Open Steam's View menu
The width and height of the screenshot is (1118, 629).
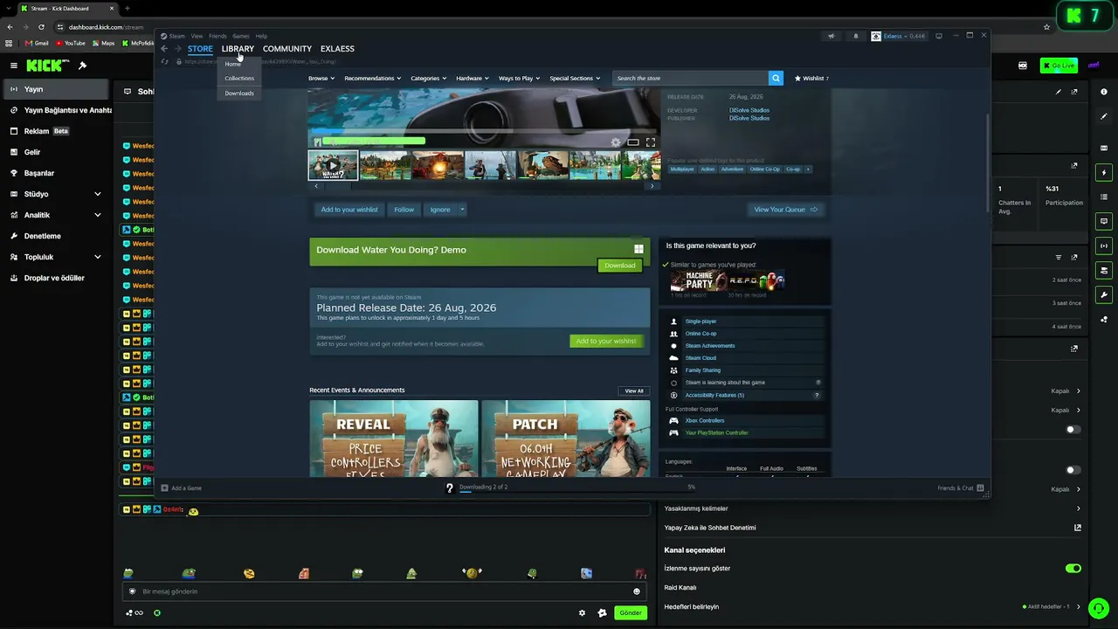click(x=197, y=36)
